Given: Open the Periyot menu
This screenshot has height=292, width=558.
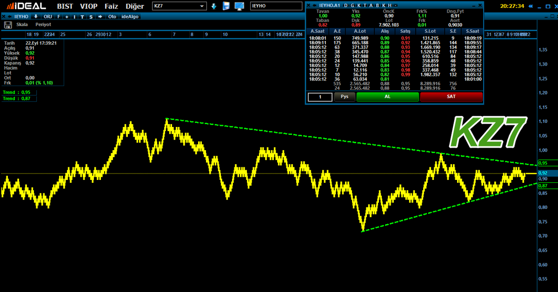Looking at the screenshot, I should (x=43, y=24).
